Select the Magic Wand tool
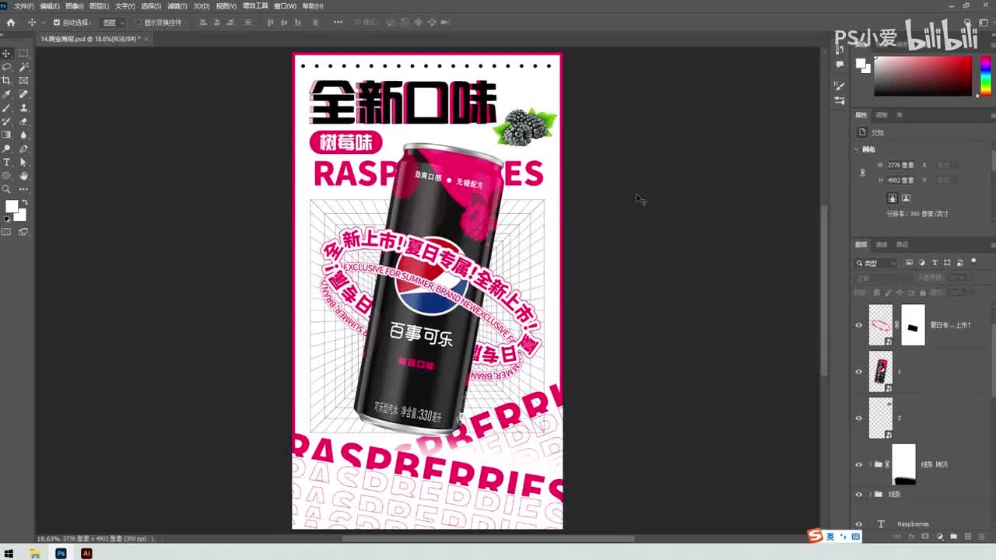The image size is (996, 560). pyautogui.click(x=23, y=67)
